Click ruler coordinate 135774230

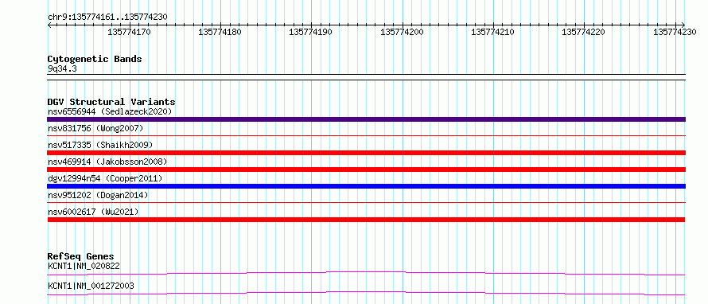point(675,32)
